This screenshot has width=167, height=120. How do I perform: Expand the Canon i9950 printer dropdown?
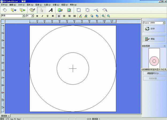point(164,23)
